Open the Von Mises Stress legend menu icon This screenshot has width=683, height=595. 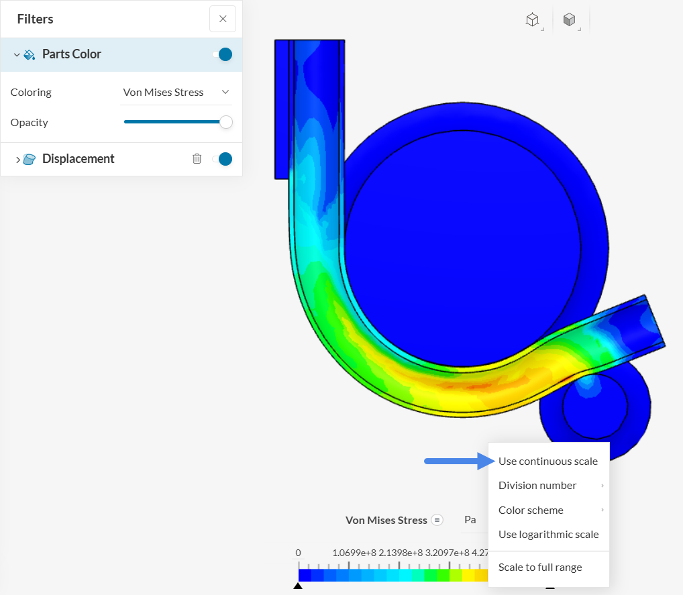coord(437,520)
